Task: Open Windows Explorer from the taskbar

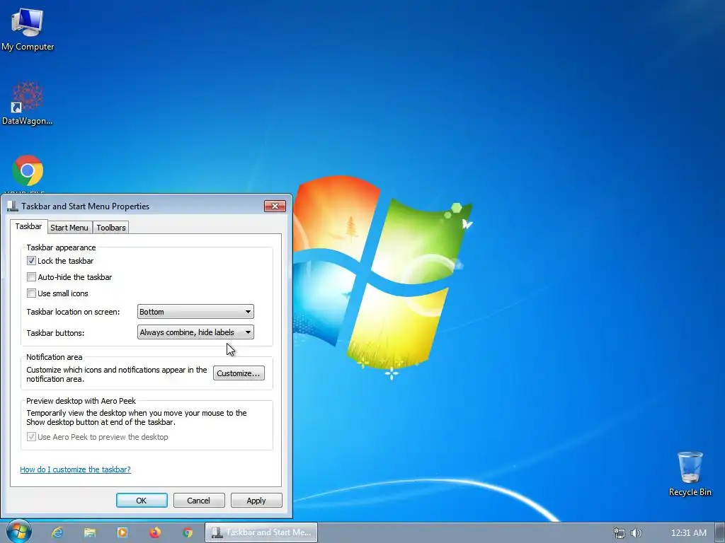Action: click(90, 532)
